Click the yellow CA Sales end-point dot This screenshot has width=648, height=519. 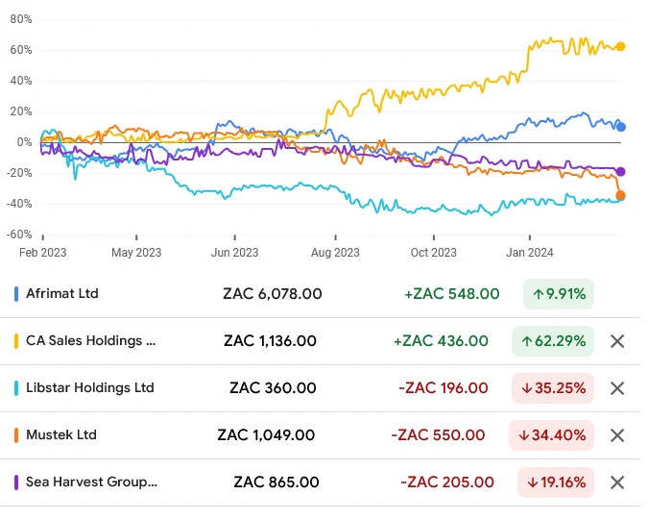[x=621, y=47]
